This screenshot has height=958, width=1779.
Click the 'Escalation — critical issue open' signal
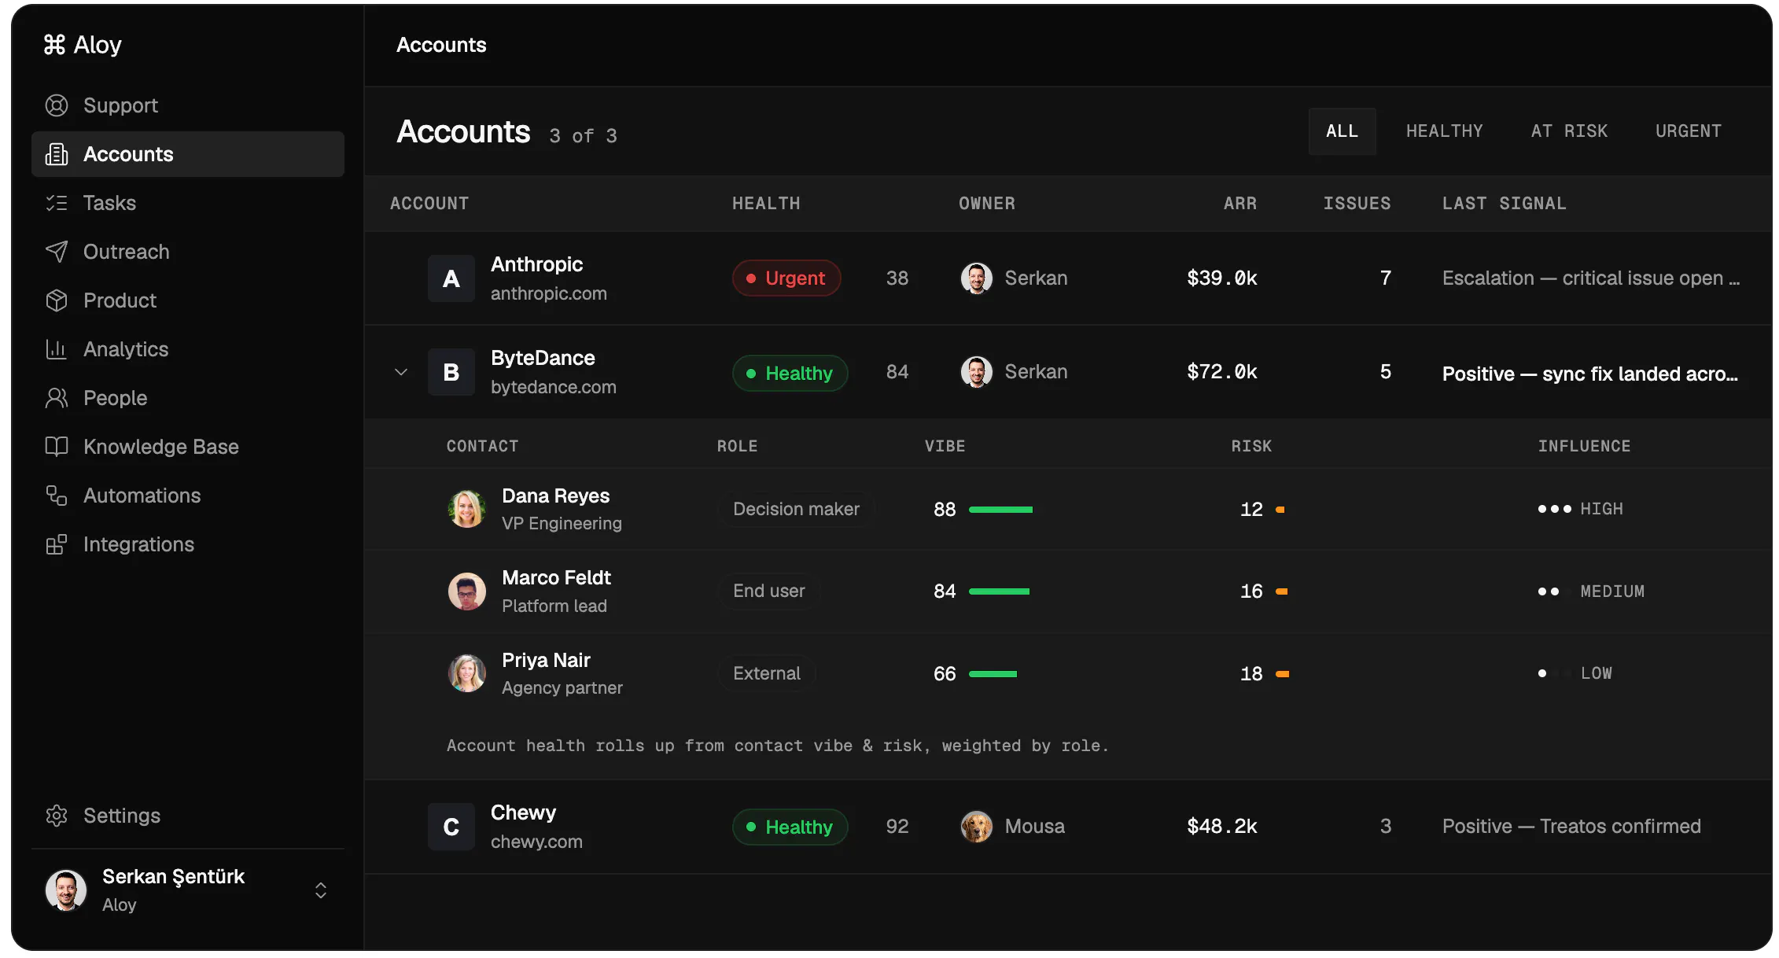click(x=1591, y=278)
